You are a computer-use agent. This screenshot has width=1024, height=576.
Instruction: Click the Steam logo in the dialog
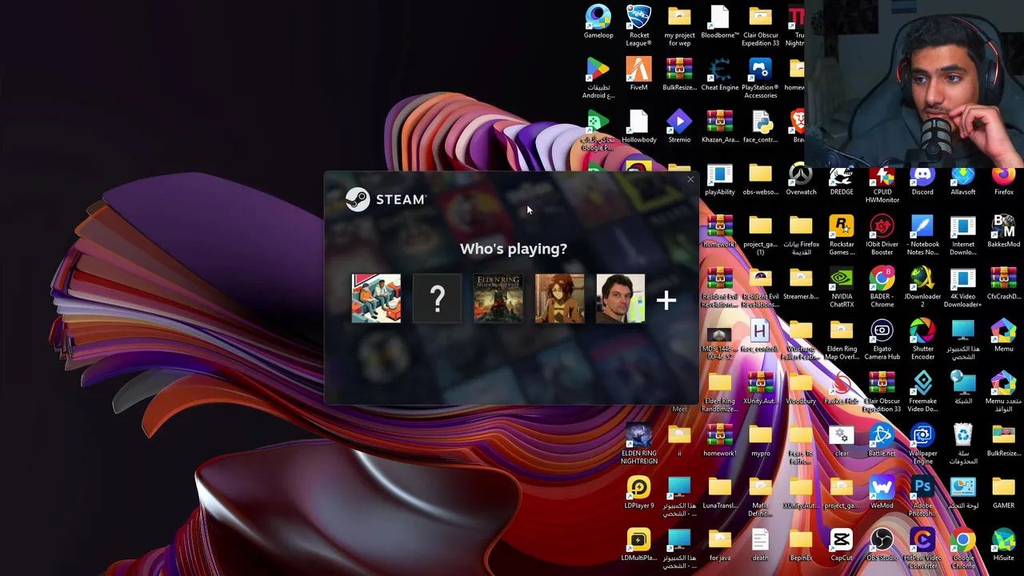(385, 199)
